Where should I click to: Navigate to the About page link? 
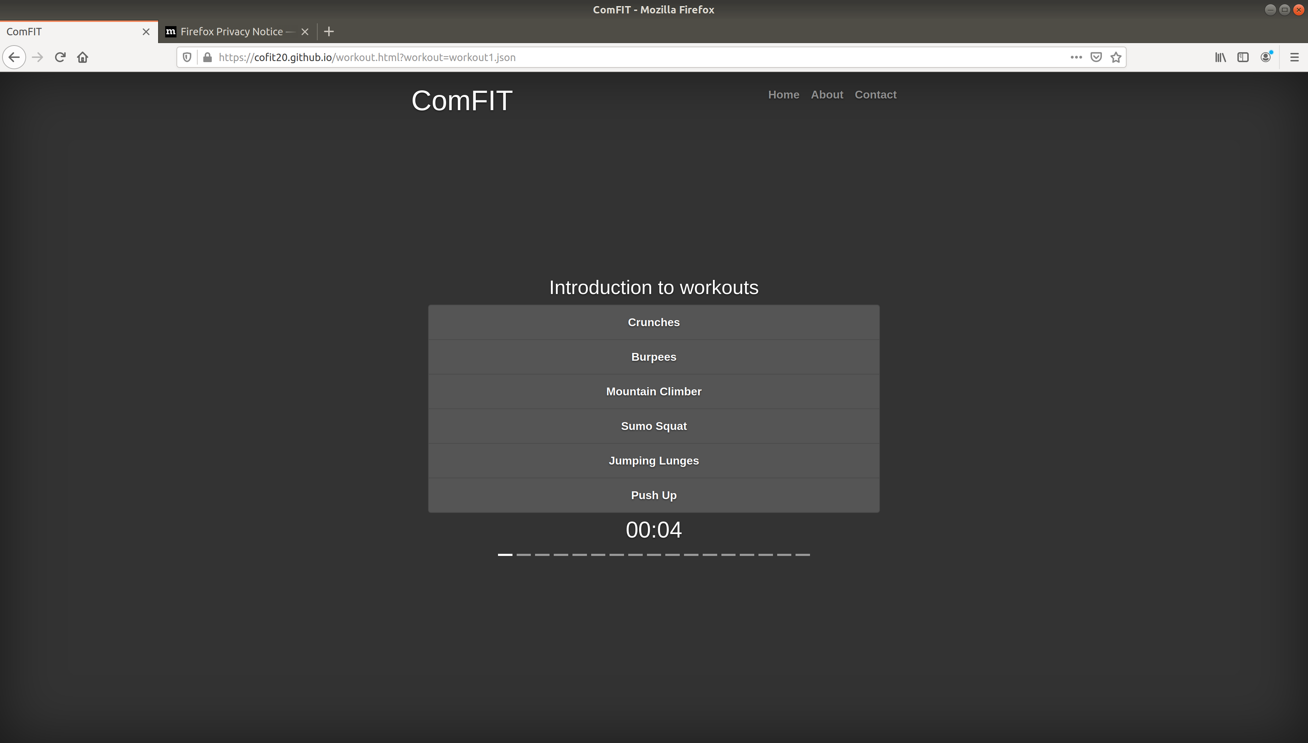pyautogui.click(x=827, y=94)
